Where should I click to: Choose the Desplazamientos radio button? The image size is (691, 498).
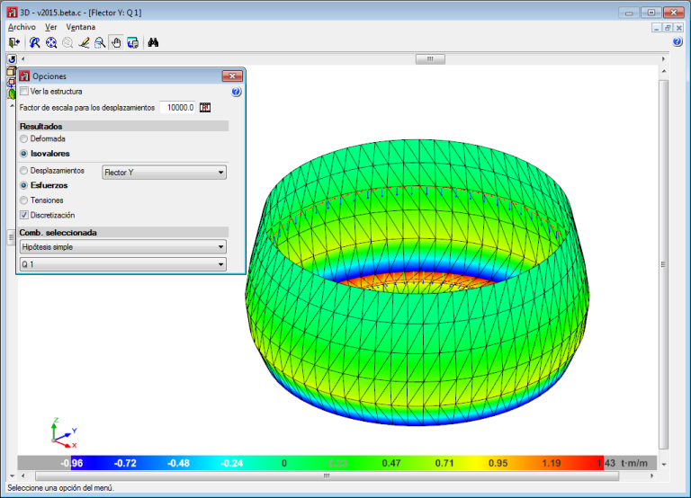(x=23, y=171)
